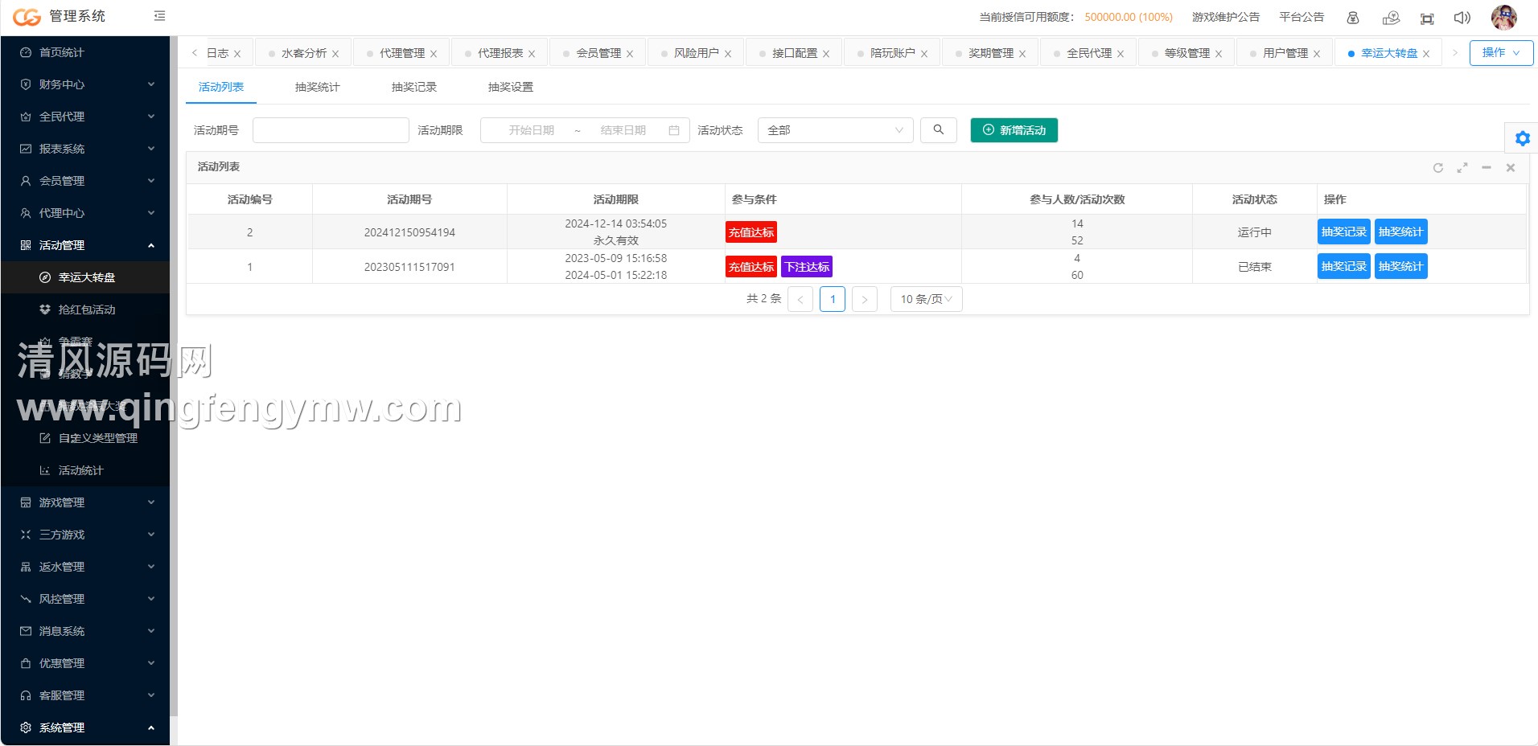1538x746 pixels.
Task: Click the sound speaker icon in header
Action: click(1462, 18)
